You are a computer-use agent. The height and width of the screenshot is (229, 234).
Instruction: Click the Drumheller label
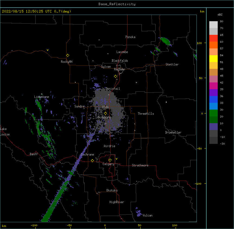pos(173,132)
